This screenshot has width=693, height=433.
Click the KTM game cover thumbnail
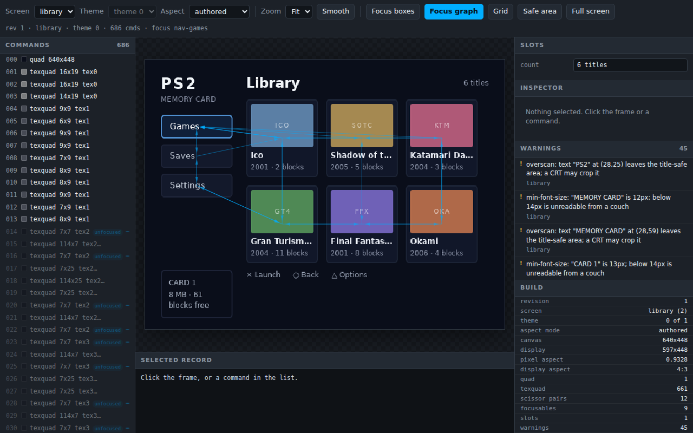pyautogui.click(x=442, y=126)
